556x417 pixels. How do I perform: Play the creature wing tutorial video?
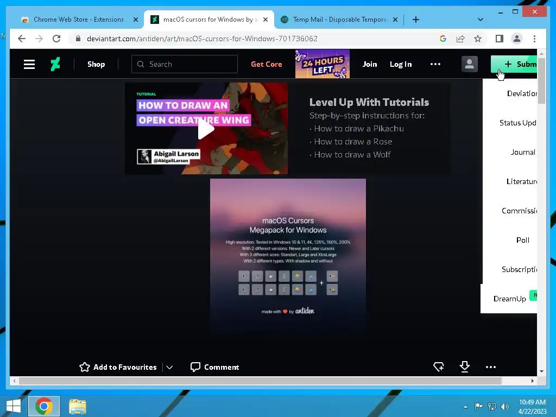coord(206,128)
